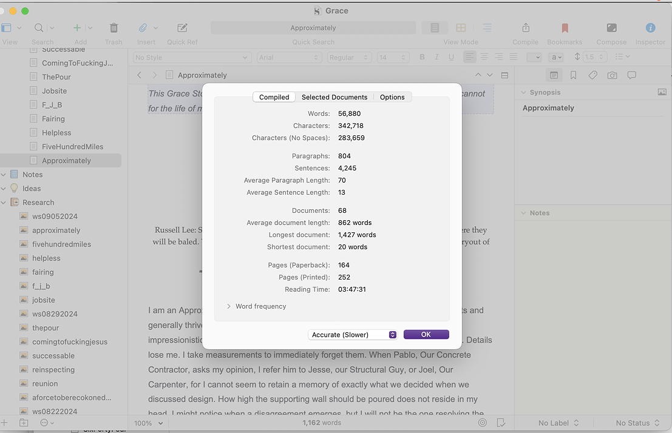
Task: Click the green Add plus icon
Action: pyautogui.click(x=76, y=28)
